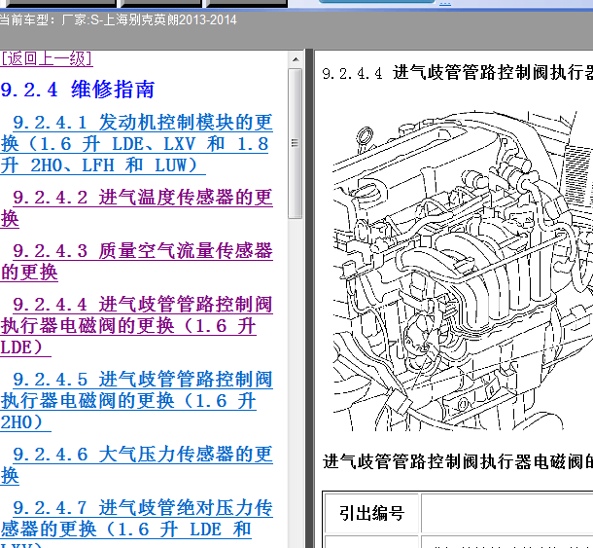Click the 当前车型 vehicle model label
The image size is (593, 548).
118,19
